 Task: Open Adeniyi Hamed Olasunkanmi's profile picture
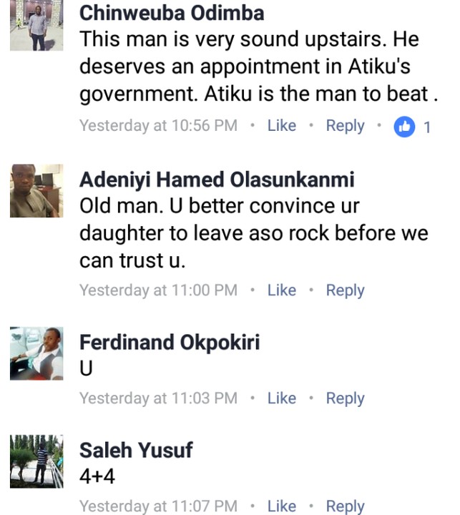click(34, 192)
